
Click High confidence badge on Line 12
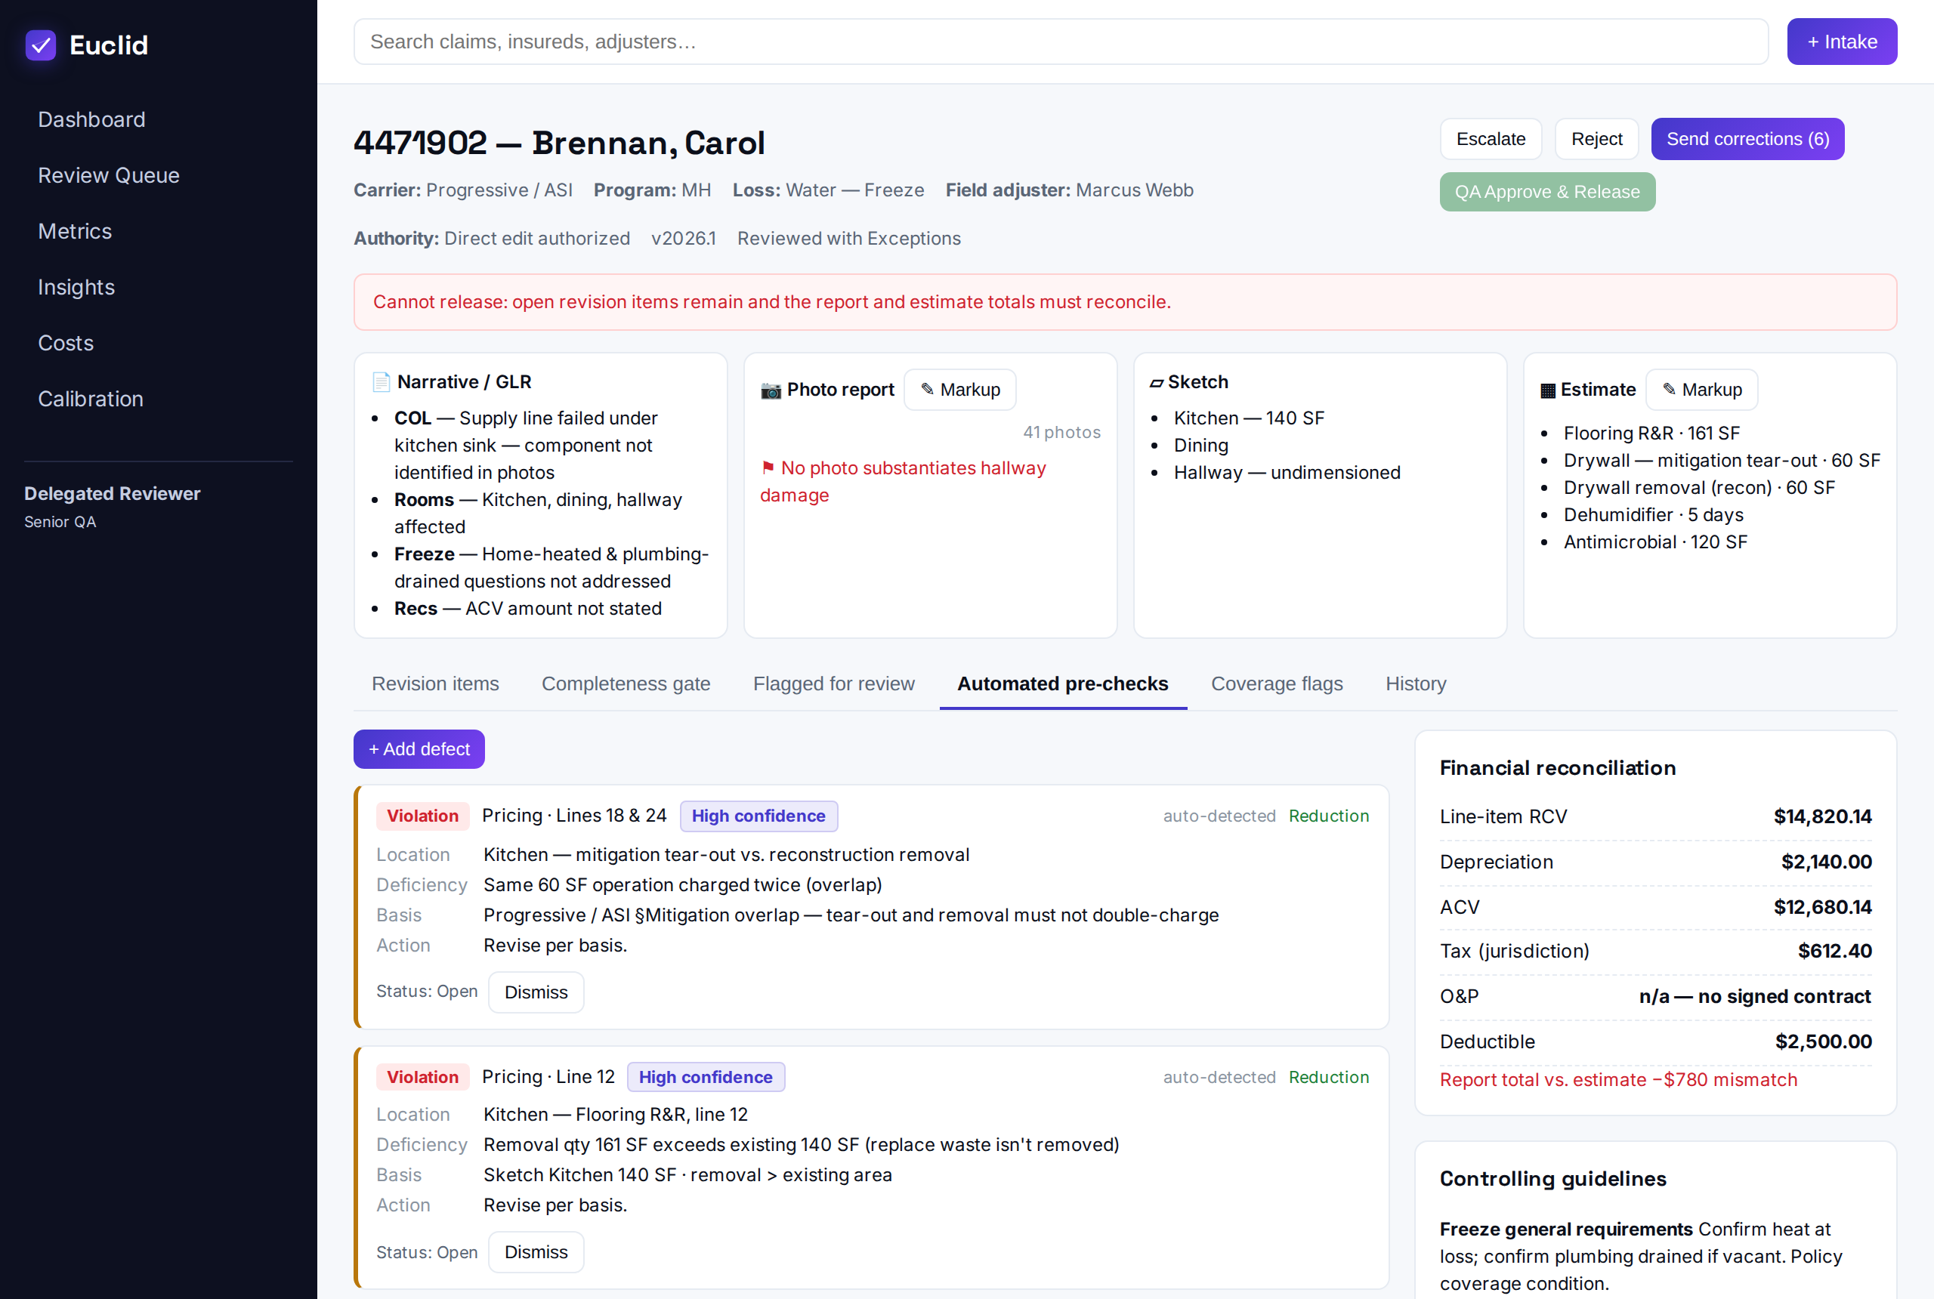(705, 1077)
